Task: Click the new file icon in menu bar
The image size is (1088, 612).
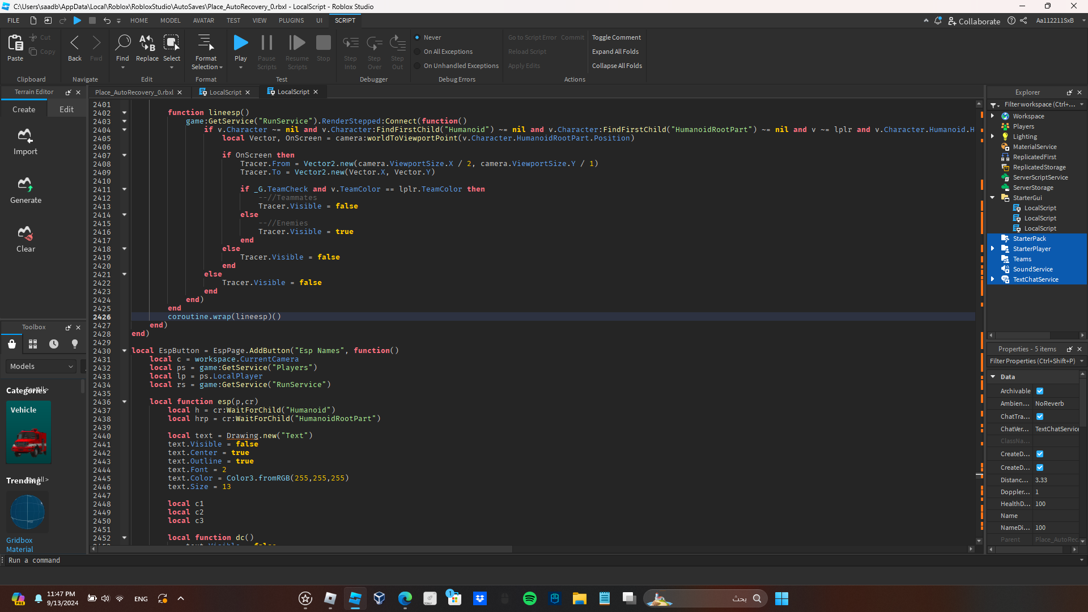Action: 33,20
